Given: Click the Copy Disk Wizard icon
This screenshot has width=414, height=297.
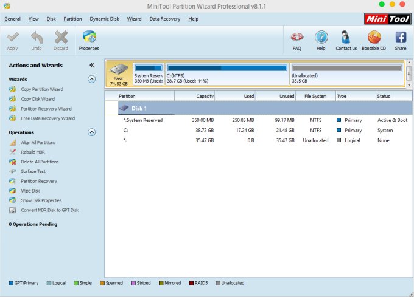Looking at the screenshot, I should (12, 99).
